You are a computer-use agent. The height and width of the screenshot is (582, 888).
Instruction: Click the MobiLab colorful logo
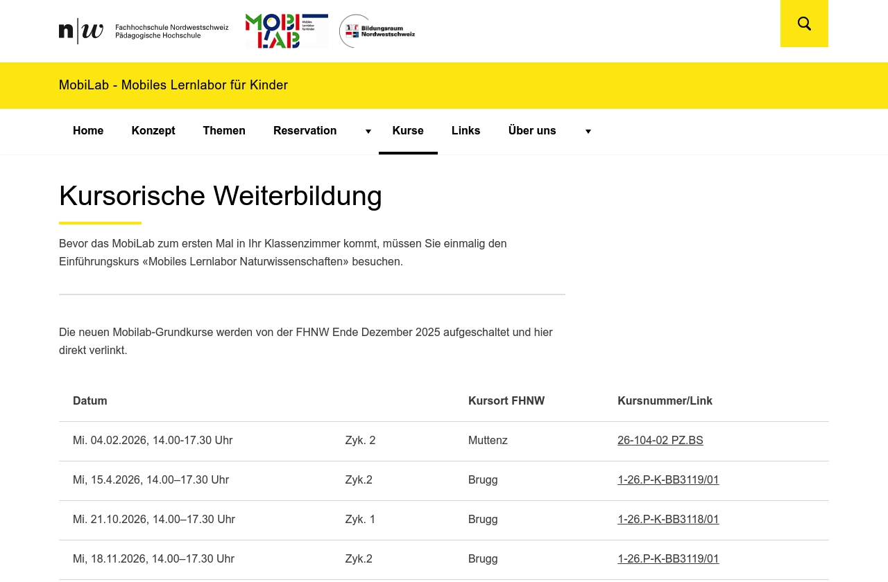point(286,31)
